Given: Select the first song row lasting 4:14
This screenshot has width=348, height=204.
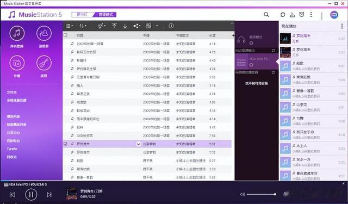Looking at the screenshot, I should (x=147, y=44).
